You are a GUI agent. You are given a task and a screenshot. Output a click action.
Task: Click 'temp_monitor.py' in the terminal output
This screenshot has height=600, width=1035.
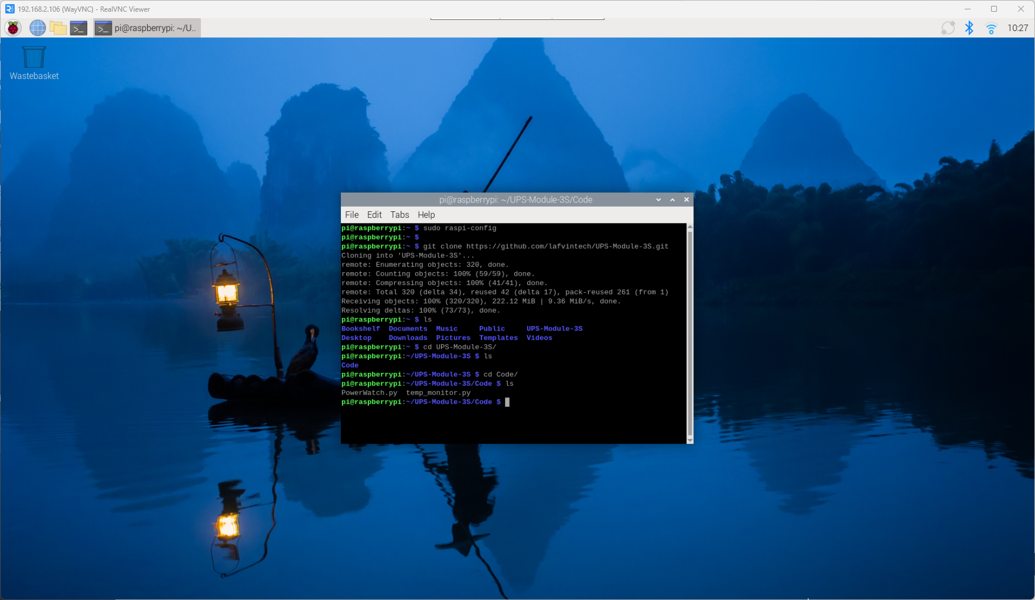click(x=438, y=393)
